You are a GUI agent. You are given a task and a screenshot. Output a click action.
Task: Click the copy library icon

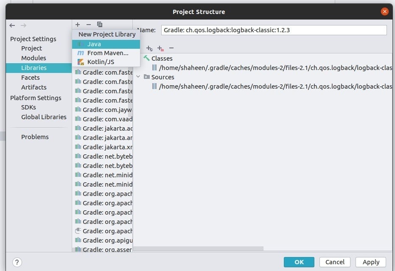100,25
